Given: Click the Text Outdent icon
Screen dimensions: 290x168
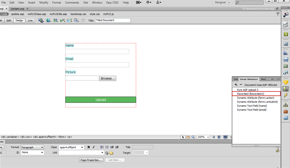Looking at the screenshot, I should pyautogui.click(x=112, y=147).
